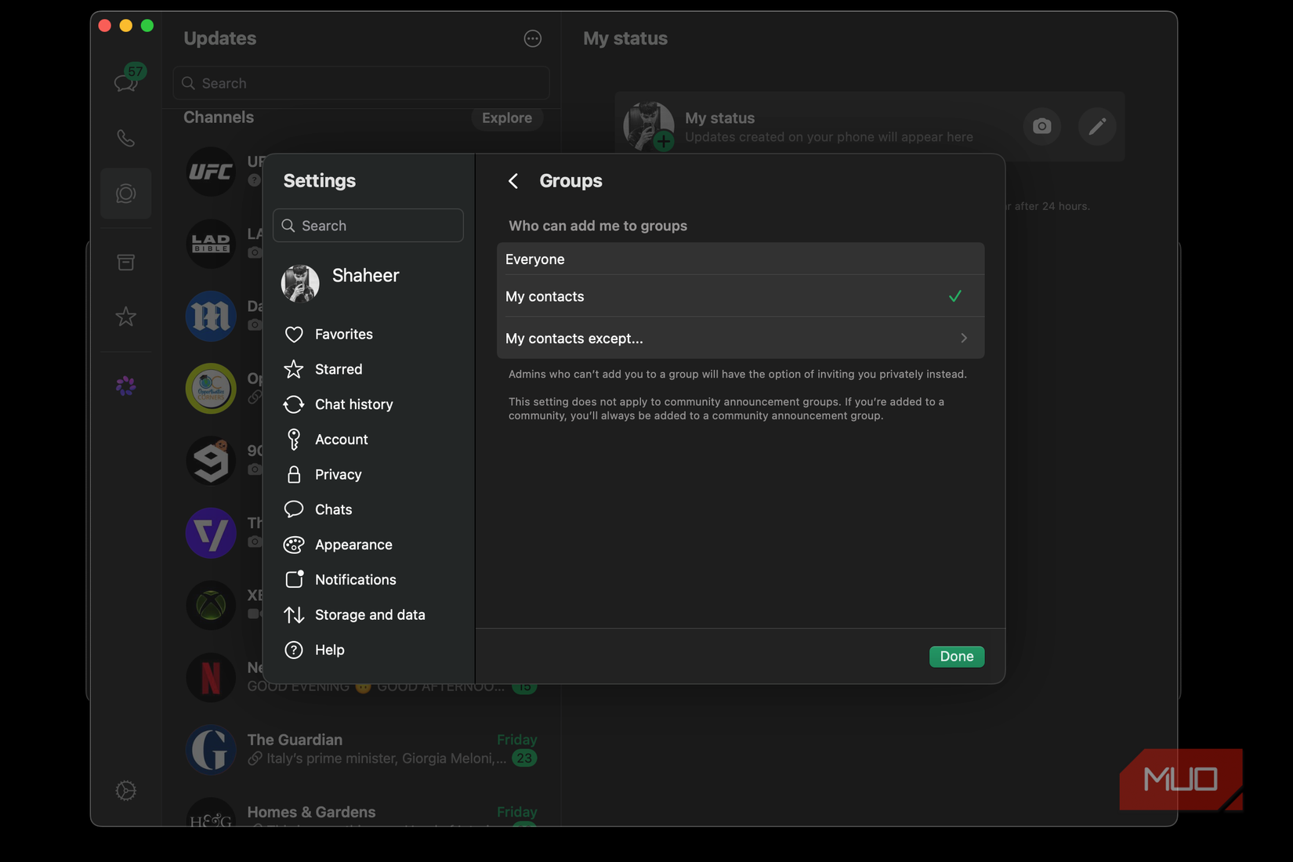Expand the My contacts except option
1293x862 pixels.
[x=741, y=339]
